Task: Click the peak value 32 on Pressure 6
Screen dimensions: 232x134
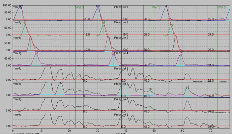Action: [187, 87]
